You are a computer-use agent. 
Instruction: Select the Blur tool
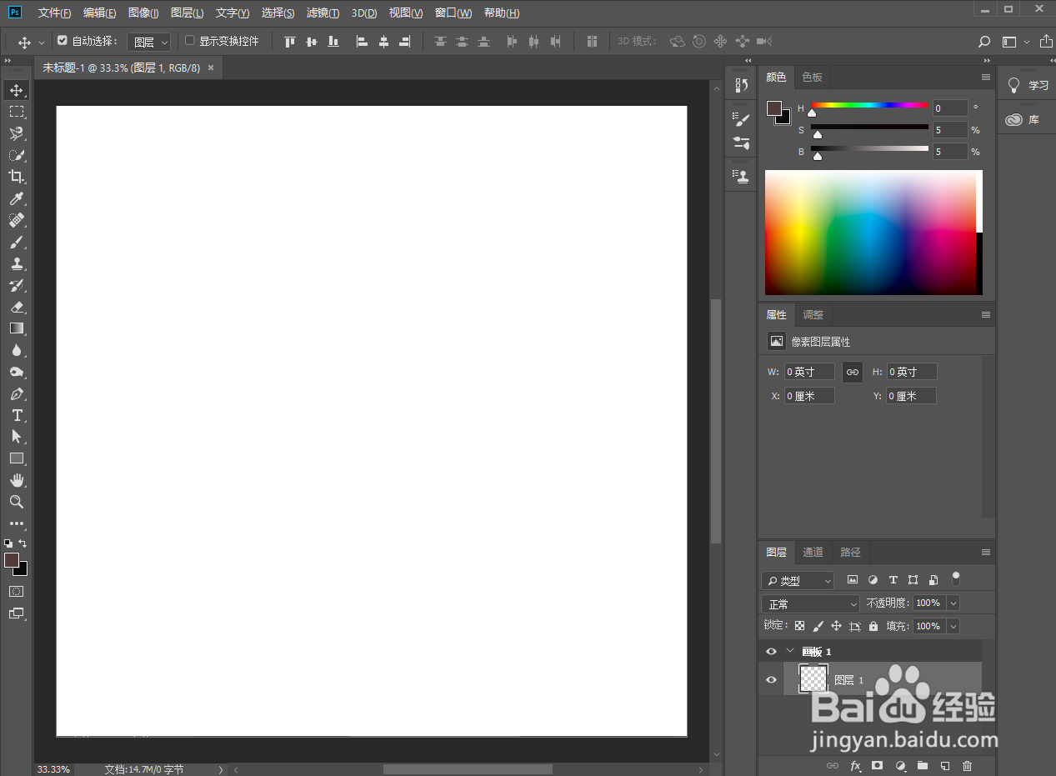tap(17, 350)
